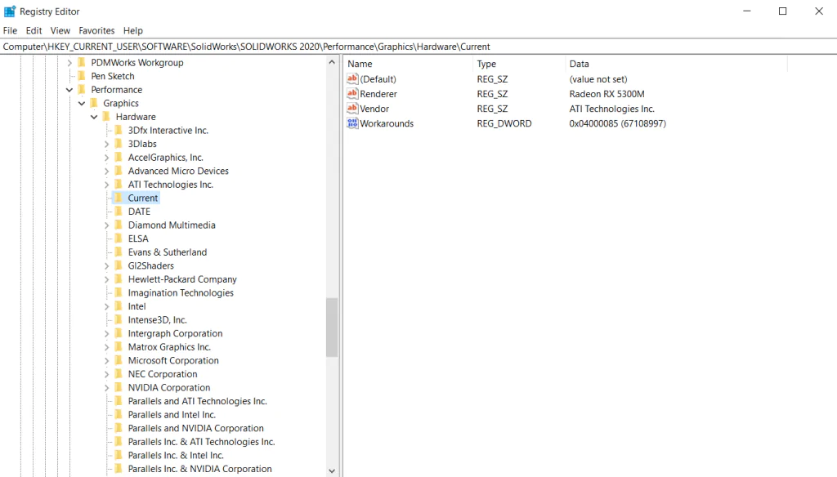Screen dimensions: 837x477
Task: Select the Advanced Micro Devices key
Action: (178, 171)
